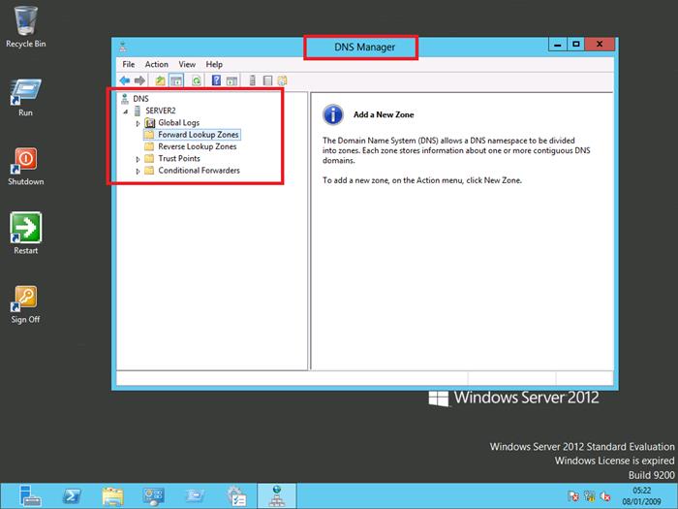Click the DNS Manager title bar icon
This screenshot has width=678, height=509.
coord(123,47)
